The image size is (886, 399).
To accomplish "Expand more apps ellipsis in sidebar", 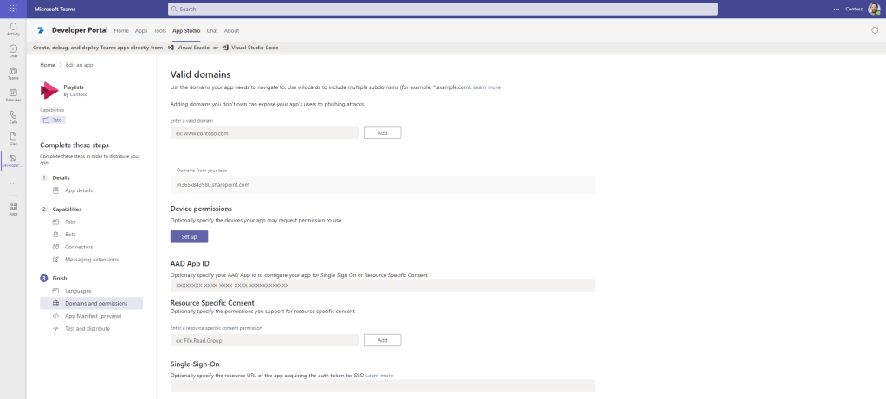I will [13, 183].
